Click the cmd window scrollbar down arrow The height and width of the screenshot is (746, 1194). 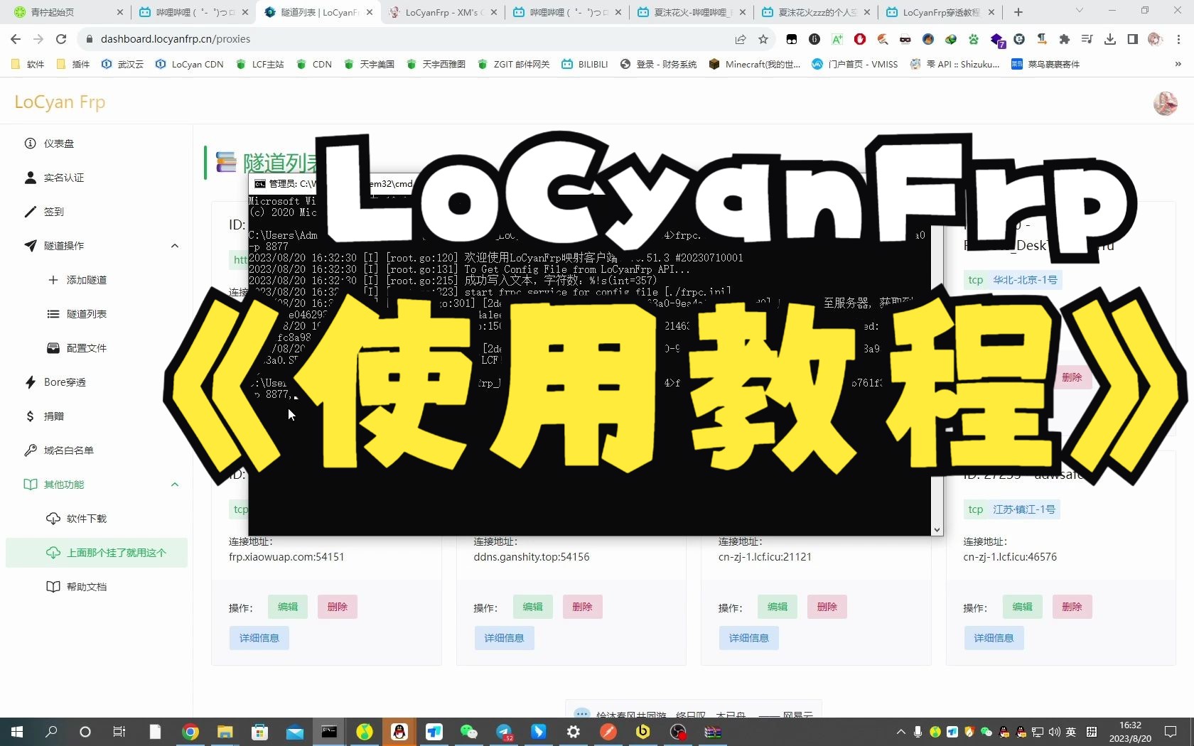coord(937,530)
